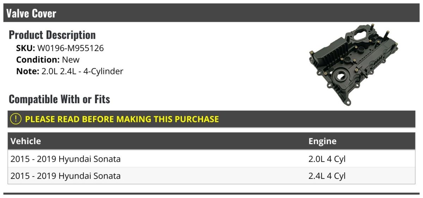Click the condition value "New"

tap(71, 60)
